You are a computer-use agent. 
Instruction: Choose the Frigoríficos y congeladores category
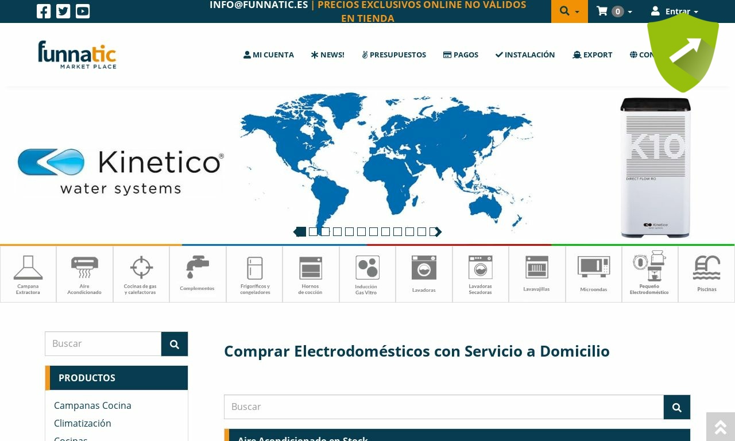click(x=254, y=274)
